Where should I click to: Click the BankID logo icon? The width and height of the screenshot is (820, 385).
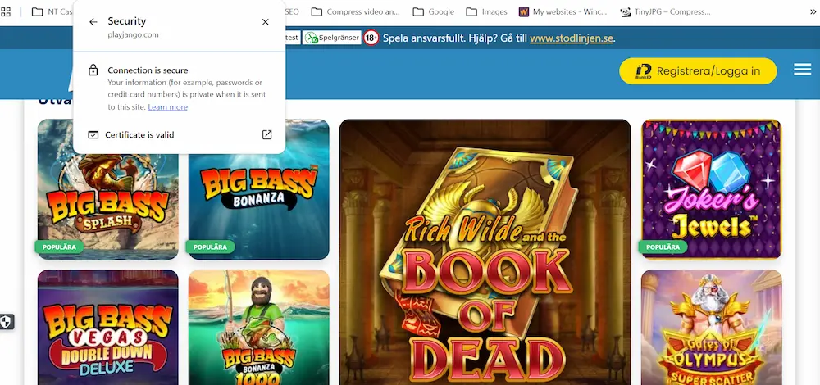[x=643, y=71]
